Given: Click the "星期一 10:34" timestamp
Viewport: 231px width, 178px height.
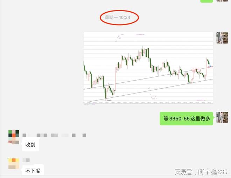Looking at the screenshot, I should (119, 18).
